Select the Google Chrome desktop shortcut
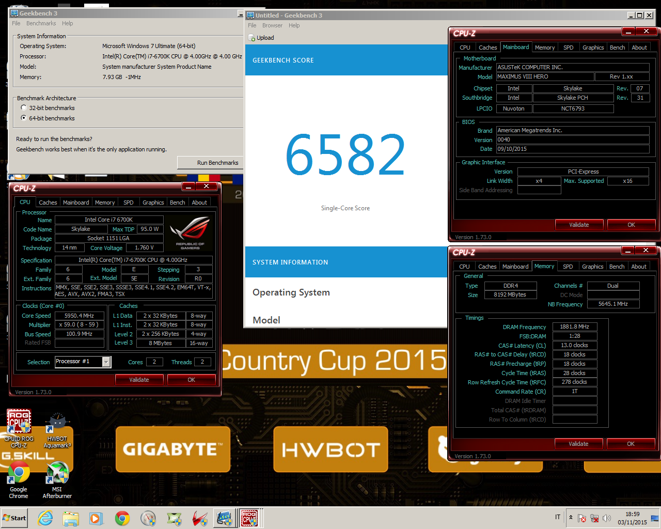This screenshot has height=529, width=661. click(19, 480)
